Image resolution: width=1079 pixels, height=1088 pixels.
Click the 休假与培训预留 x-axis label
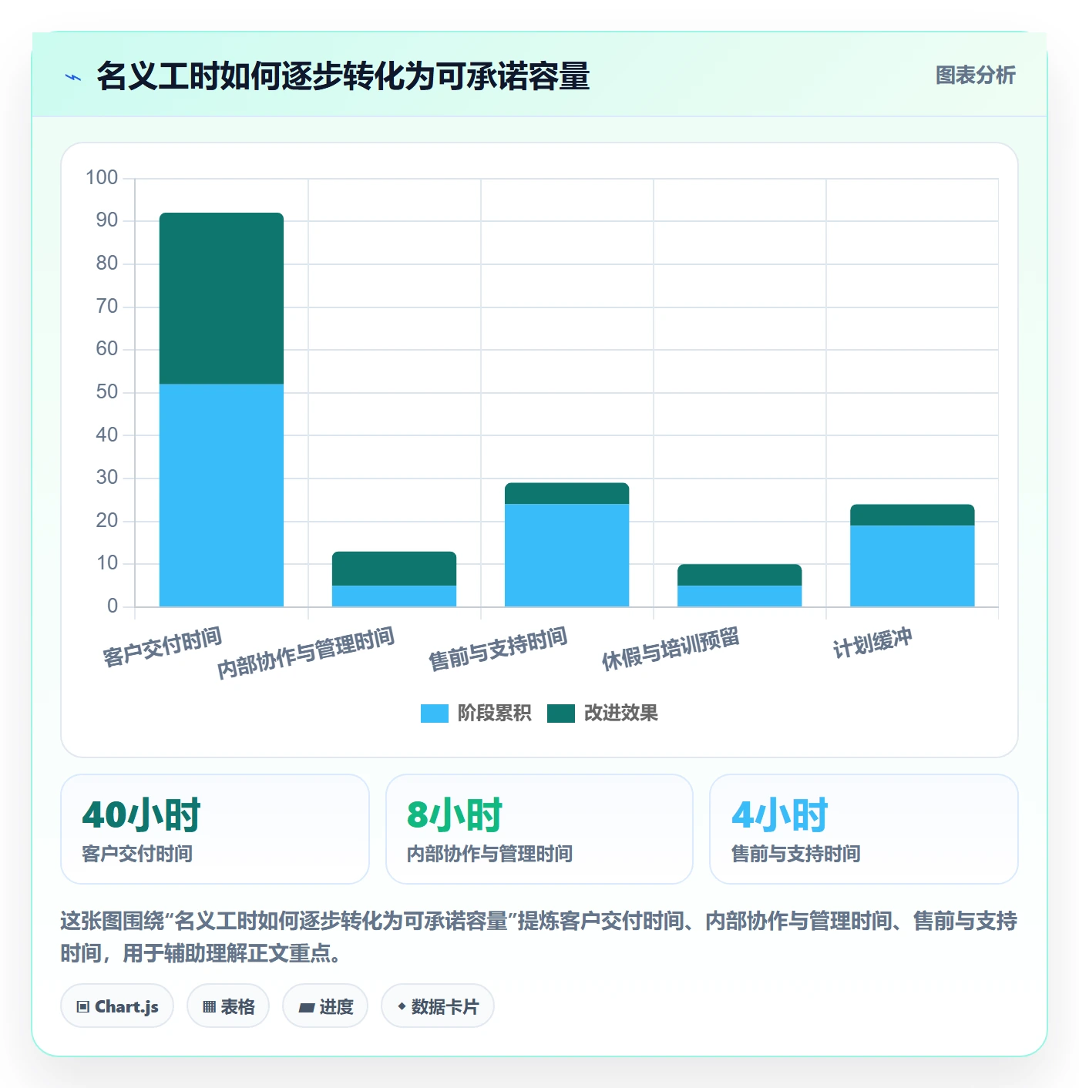[x=671, y=648]
